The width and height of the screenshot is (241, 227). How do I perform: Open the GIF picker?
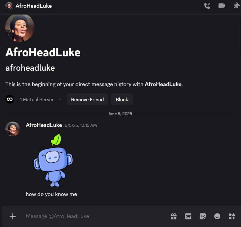coord(188,216)
